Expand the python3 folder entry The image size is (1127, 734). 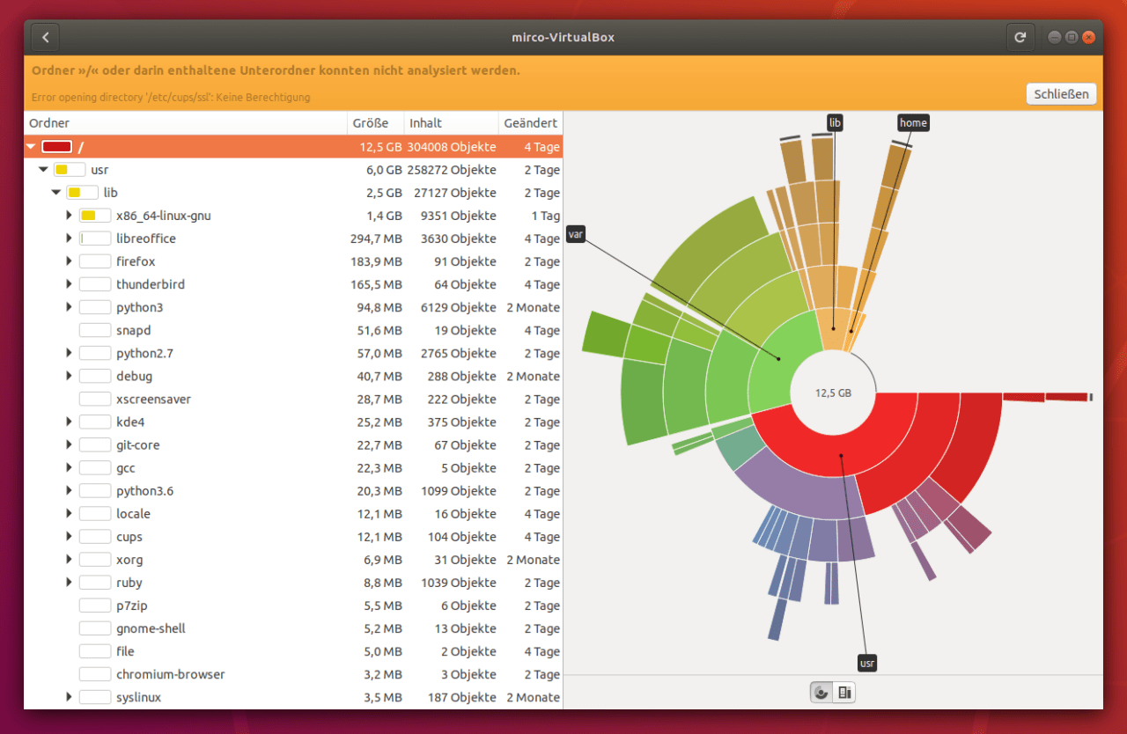(x=69, y=306)
